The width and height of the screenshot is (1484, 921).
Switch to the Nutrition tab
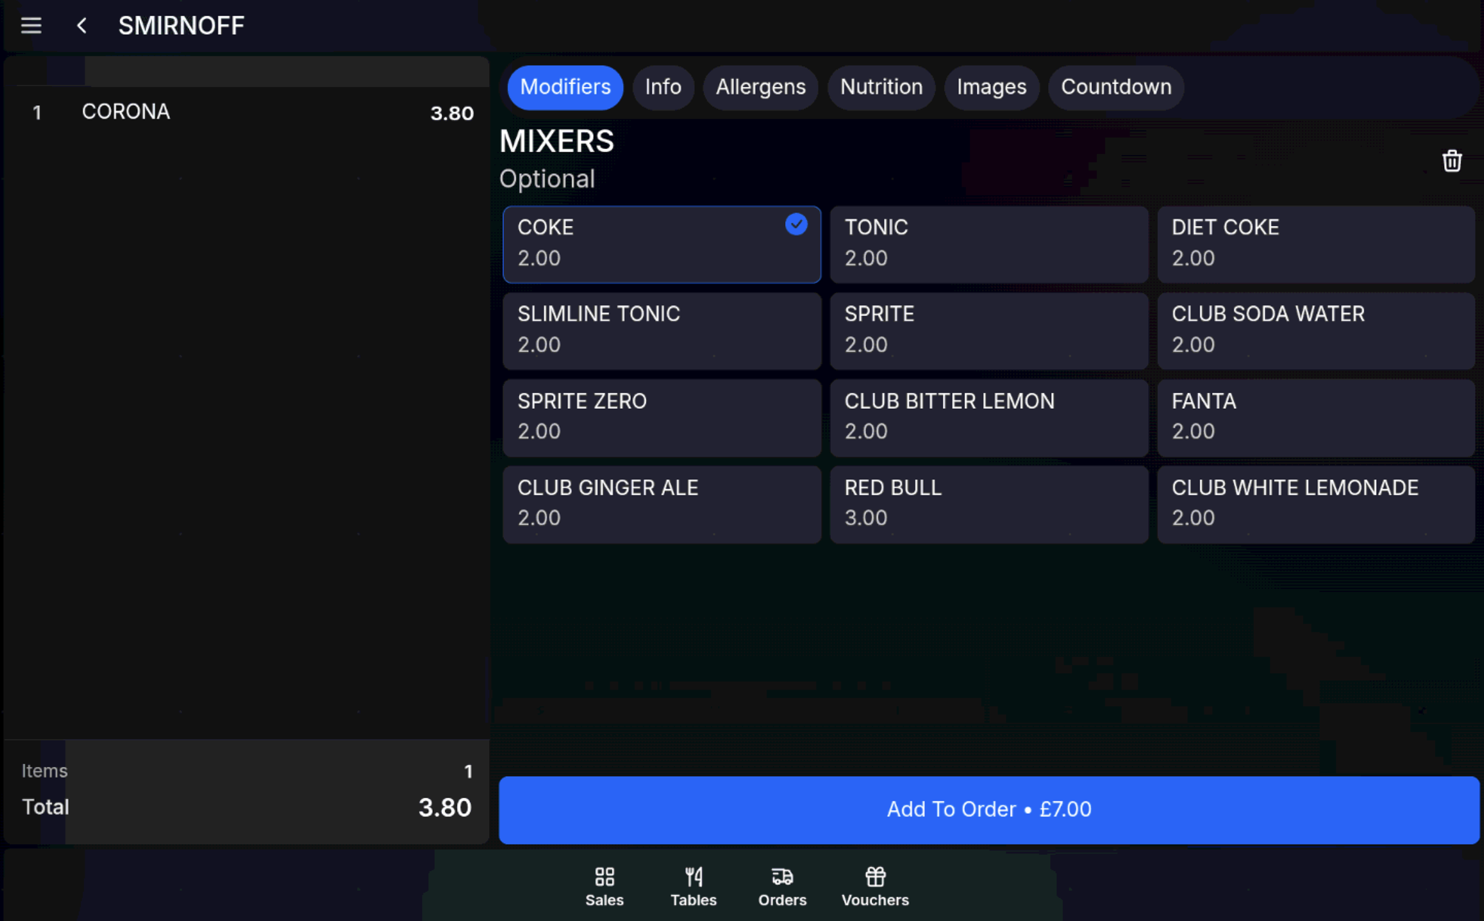(881, 87)
